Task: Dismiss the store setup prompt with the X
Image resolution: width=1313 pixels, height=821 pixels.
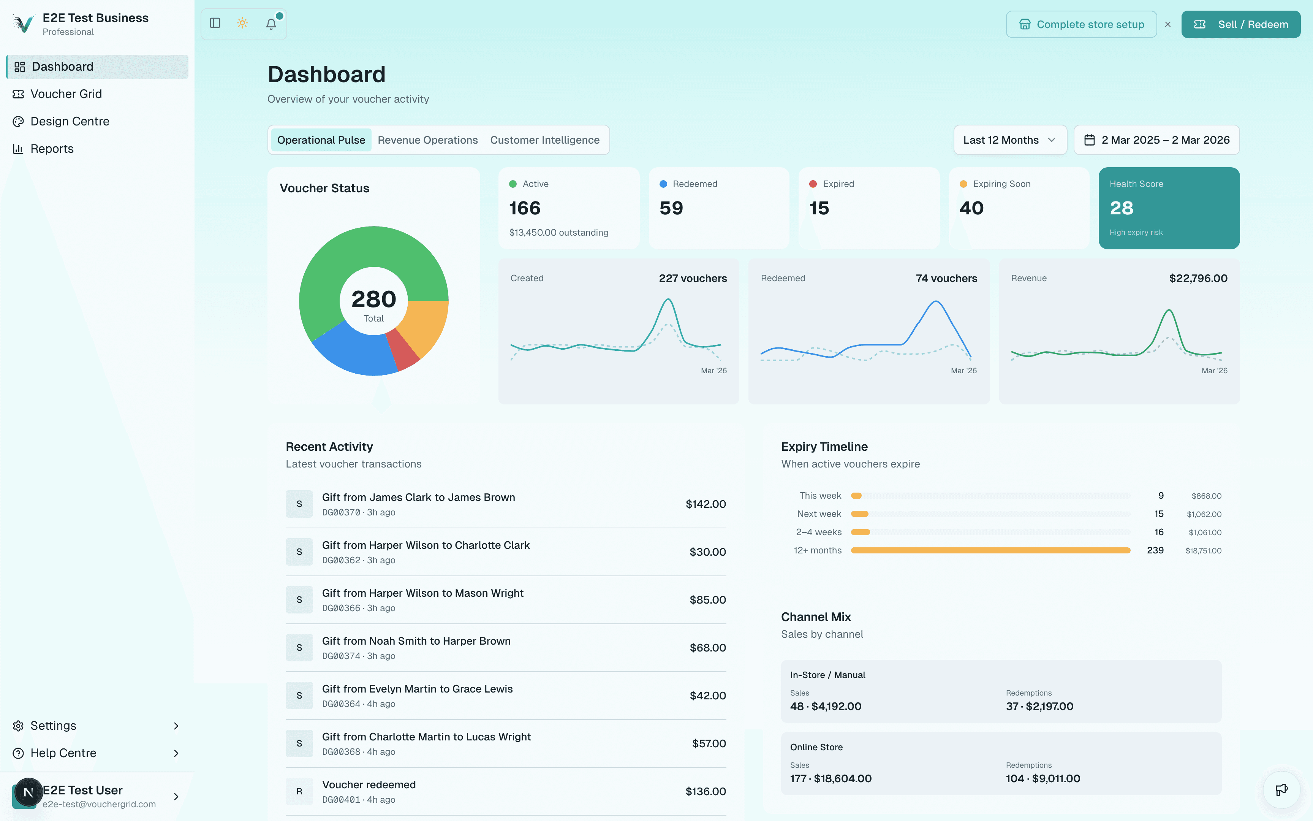Action: coord(1168,24)
